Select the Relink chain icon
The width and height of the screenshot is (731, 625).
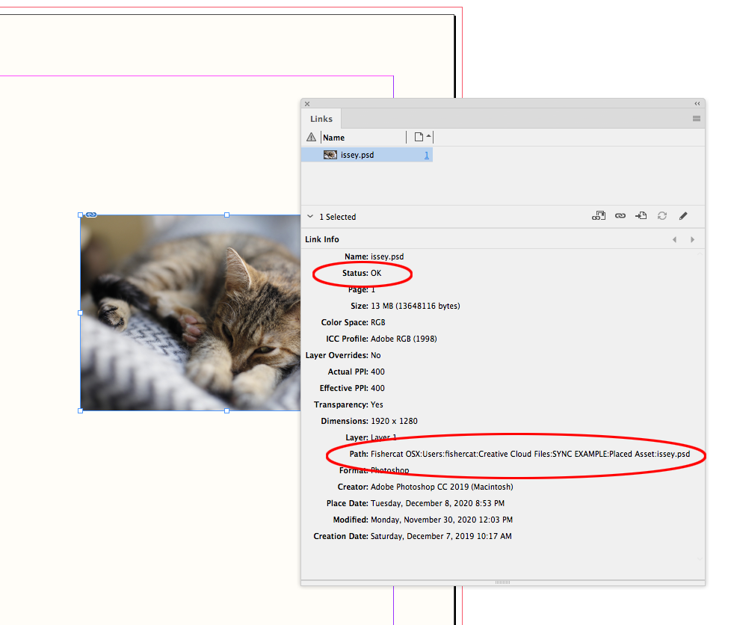pos(620,215)
